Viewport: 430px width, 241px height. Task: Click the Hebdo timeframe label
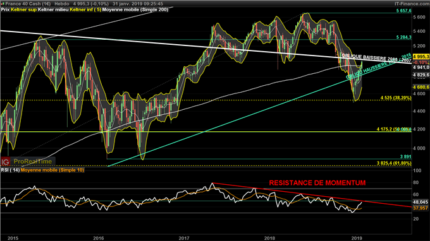62,4
